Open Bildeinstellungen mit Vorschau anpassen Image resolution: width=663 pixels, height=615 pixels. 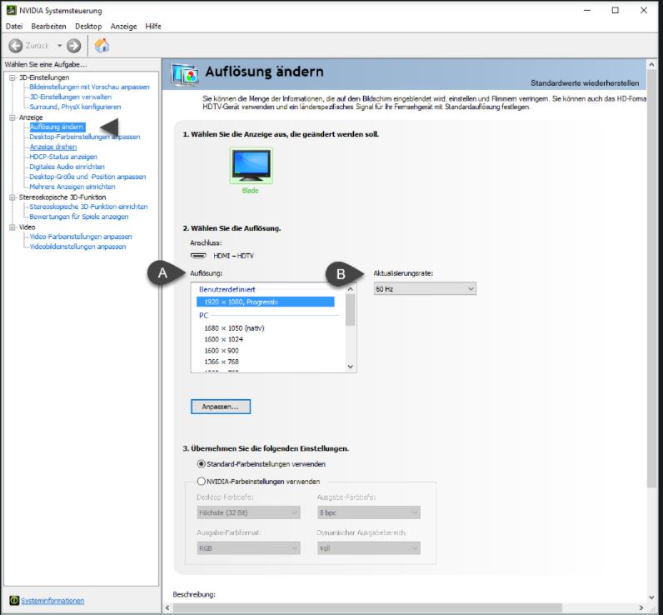(89, 87)
